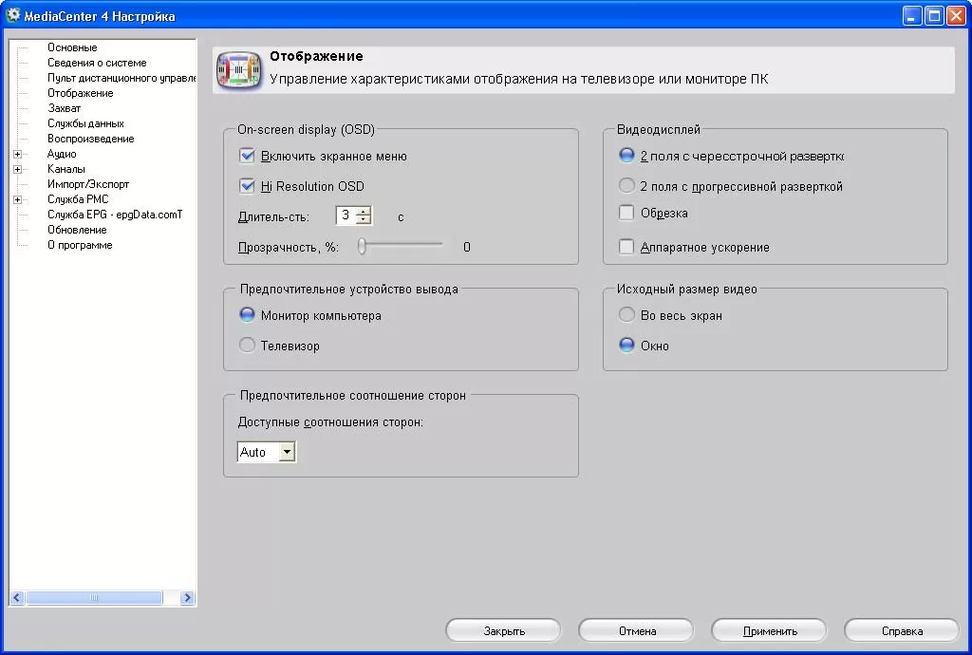972x655 pixels.
Task: Enable the Обрезка checkbox
Action: (x=626, y=214)
